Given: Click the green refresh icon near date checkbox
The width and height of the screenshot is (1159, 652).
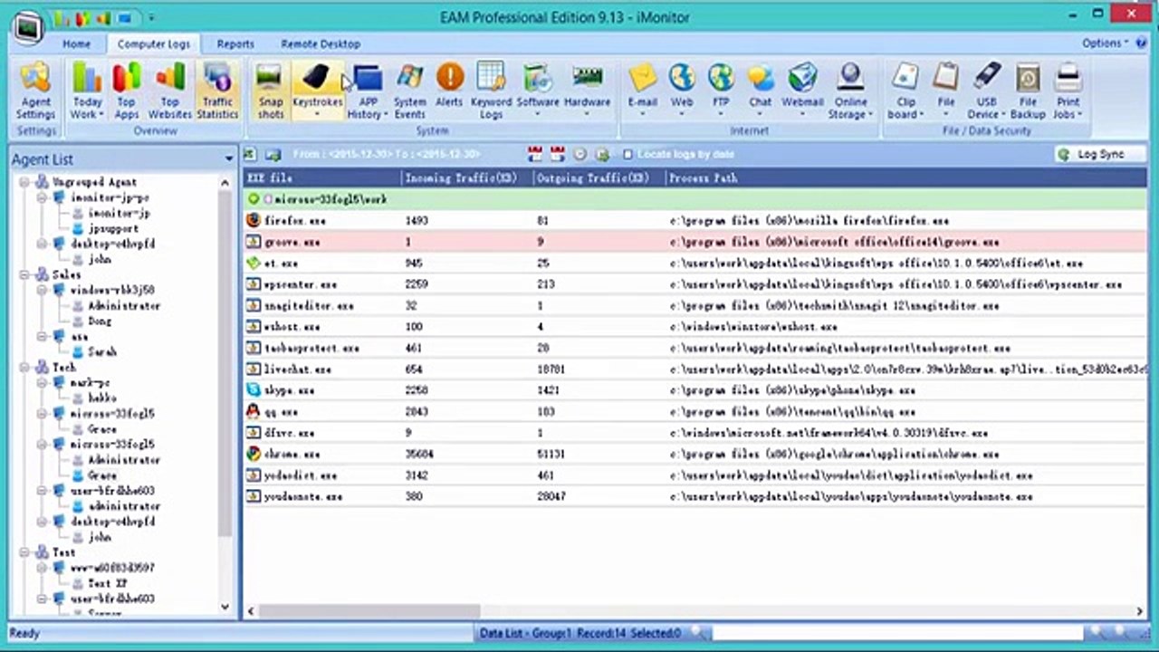Looking at the screenshot, I should (601, 155).
